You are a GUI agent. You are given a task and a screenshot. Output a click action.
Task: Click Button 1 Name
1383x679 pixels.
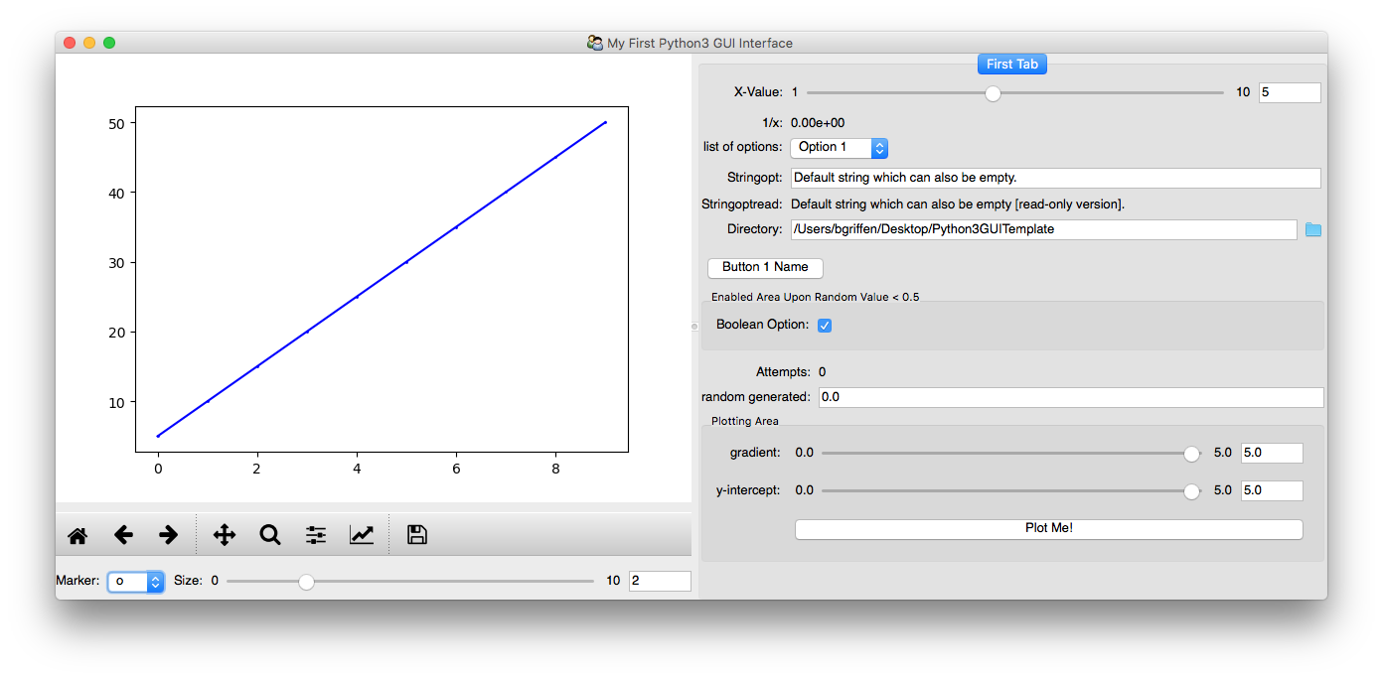[x=765, y=267]
